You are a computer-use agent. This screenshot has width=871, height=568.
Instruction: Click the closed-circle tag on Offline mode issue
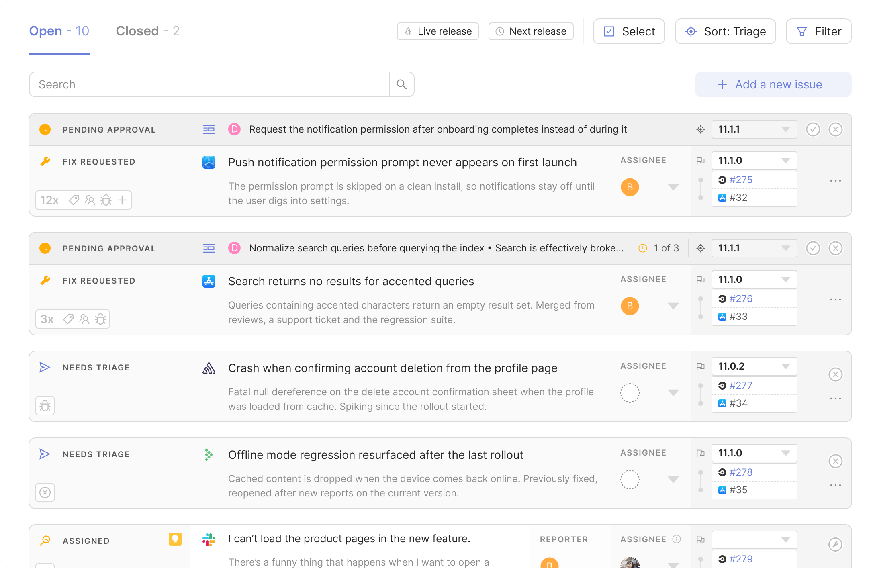pyautogui.click(x=45, y=492)
